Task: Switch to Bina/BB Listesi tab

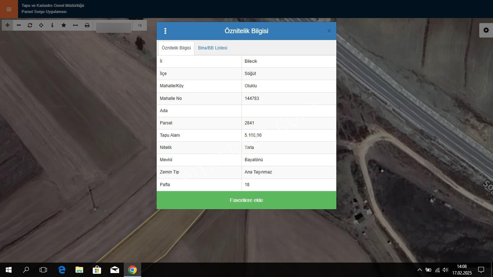Action: point(213,48)
